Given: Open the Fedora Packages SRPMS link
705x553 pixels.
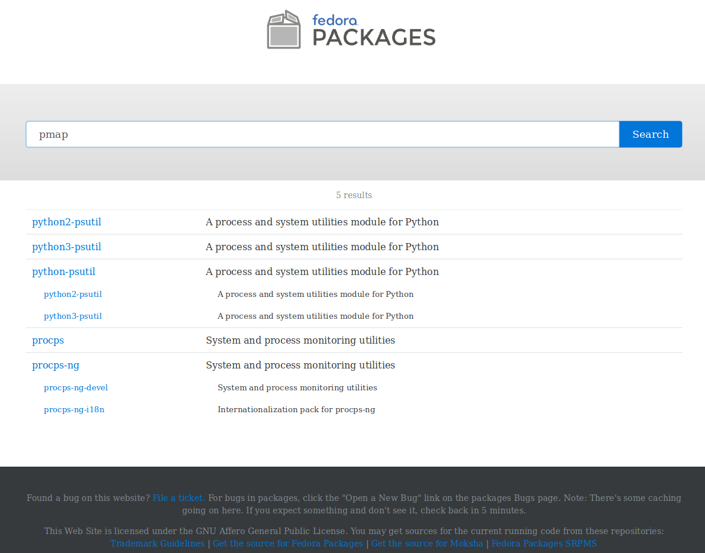Looking at the screenshot, I should pyautogui.click(x=544, y=543).
